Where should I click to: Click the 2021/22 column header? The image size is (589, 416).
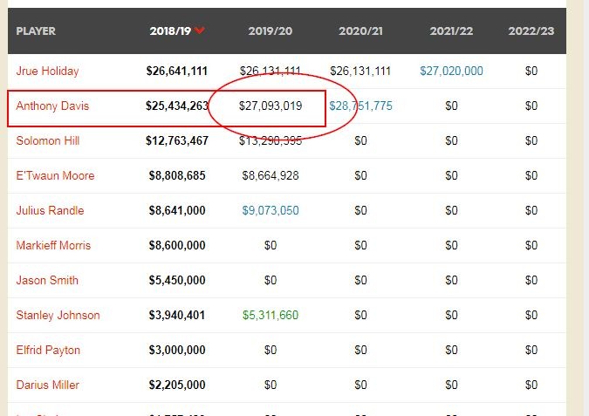click(x=451, y=31)
